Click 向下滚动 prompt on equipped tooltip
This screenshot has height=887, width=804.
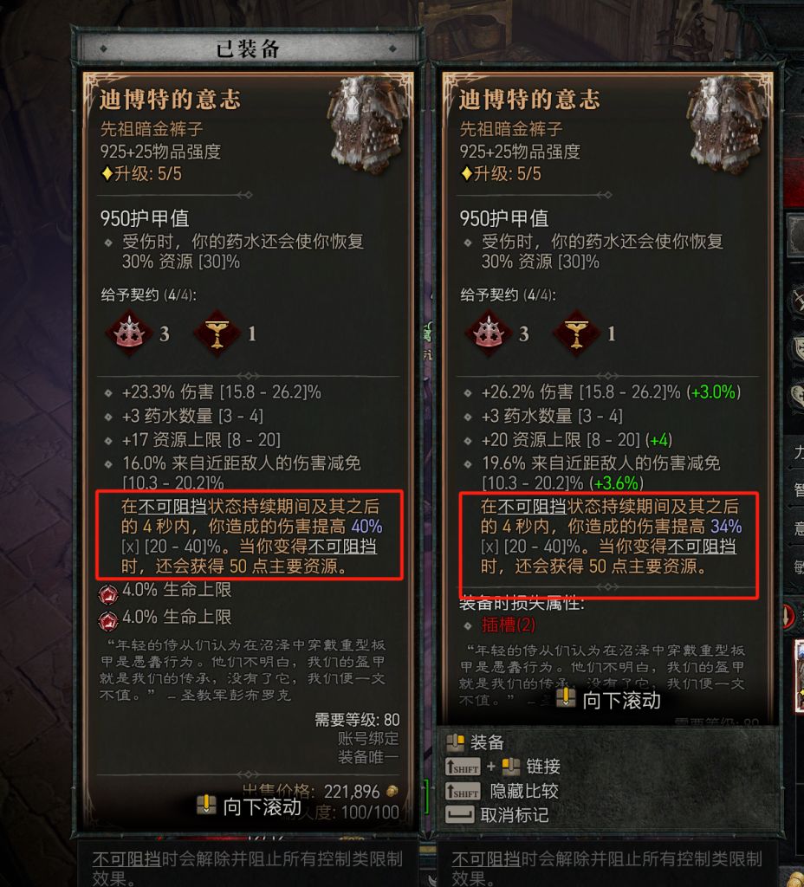click(x=249, y=806)
